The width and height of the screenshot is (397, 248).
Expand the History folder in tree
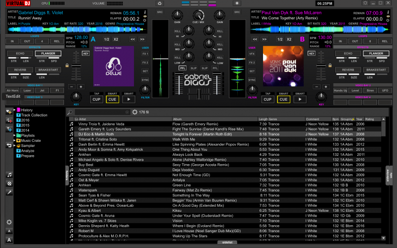[x=14, y=110]
